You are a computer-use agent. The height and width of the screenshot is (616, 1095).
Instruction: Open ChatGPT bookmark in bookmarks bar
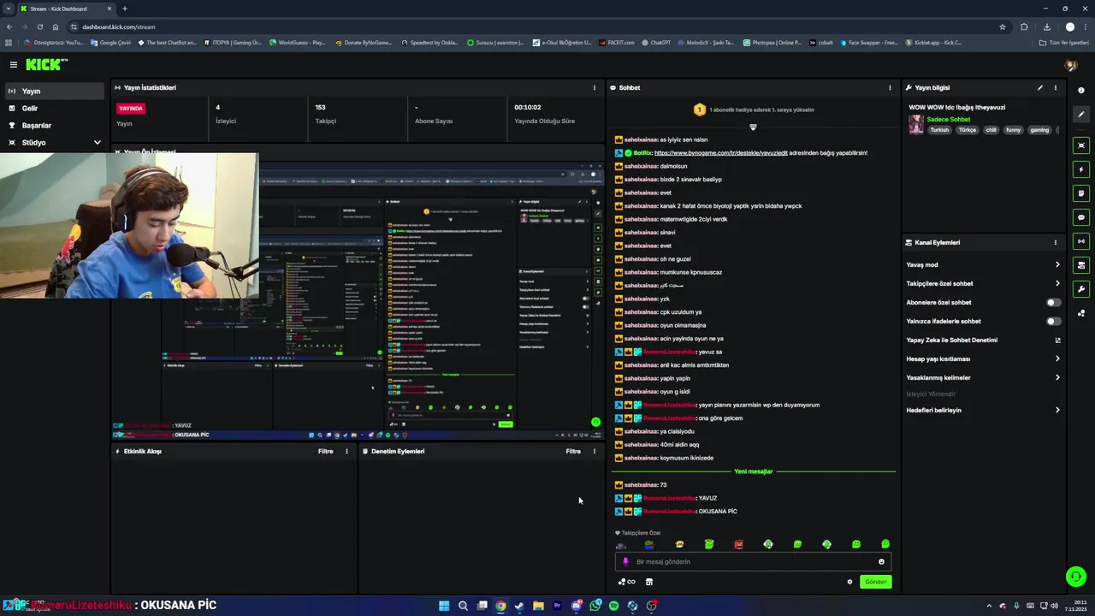tap(654, 42)
